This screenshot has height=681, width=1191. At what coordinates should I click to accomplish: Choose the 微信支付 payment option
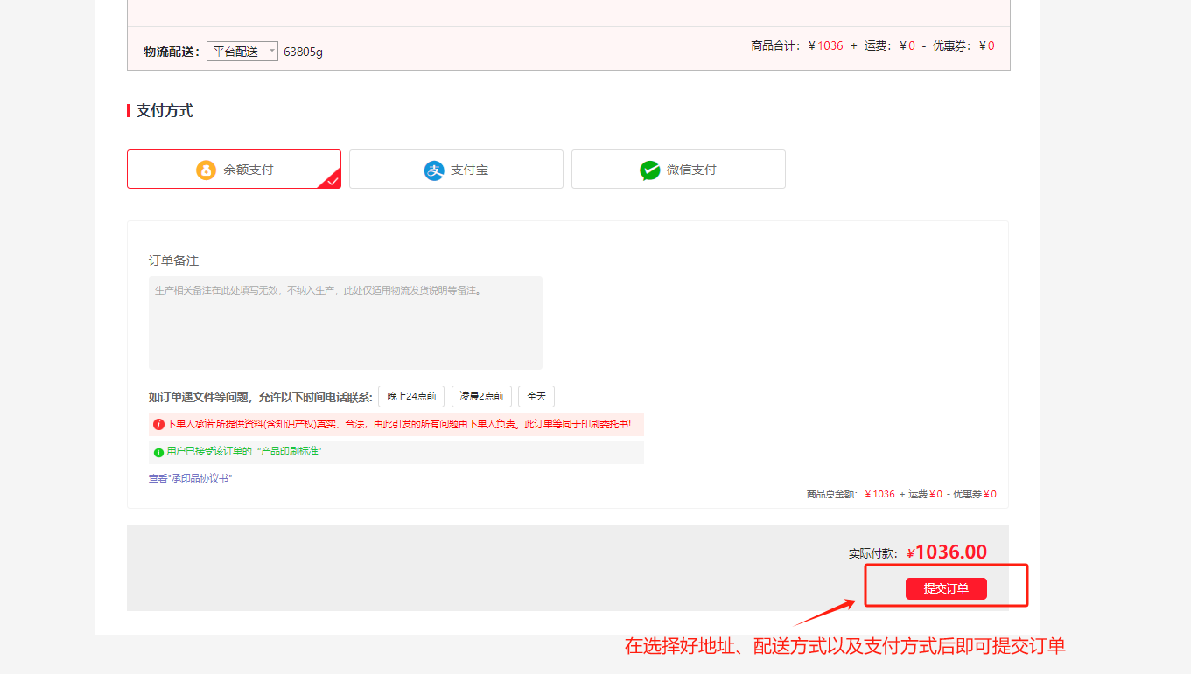pyautogui.click(x=678, y=169)
